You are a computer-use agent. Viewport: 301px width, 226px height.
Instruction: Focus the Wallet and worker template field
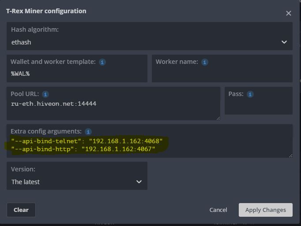point(77,68)
